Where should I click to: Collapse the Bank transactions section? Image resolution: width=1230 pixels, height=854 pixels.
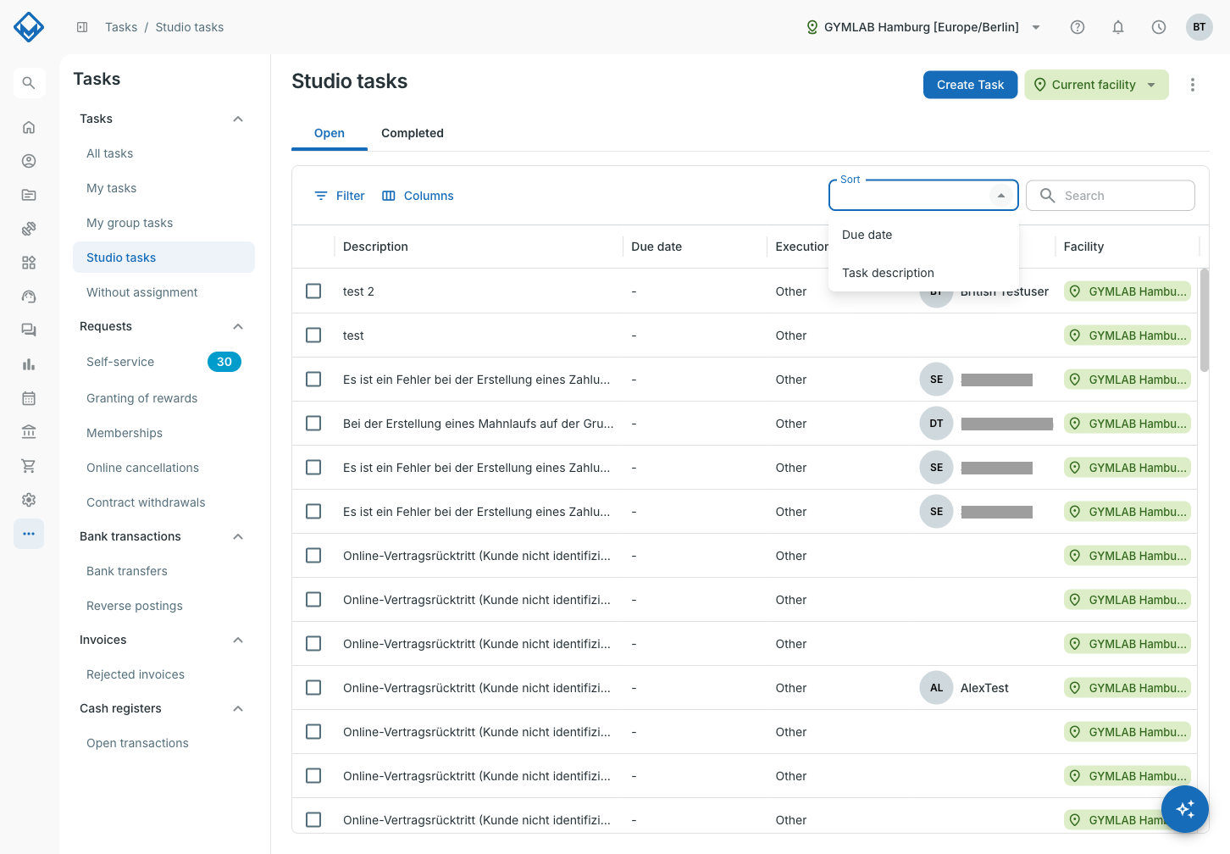coord(238,536)
